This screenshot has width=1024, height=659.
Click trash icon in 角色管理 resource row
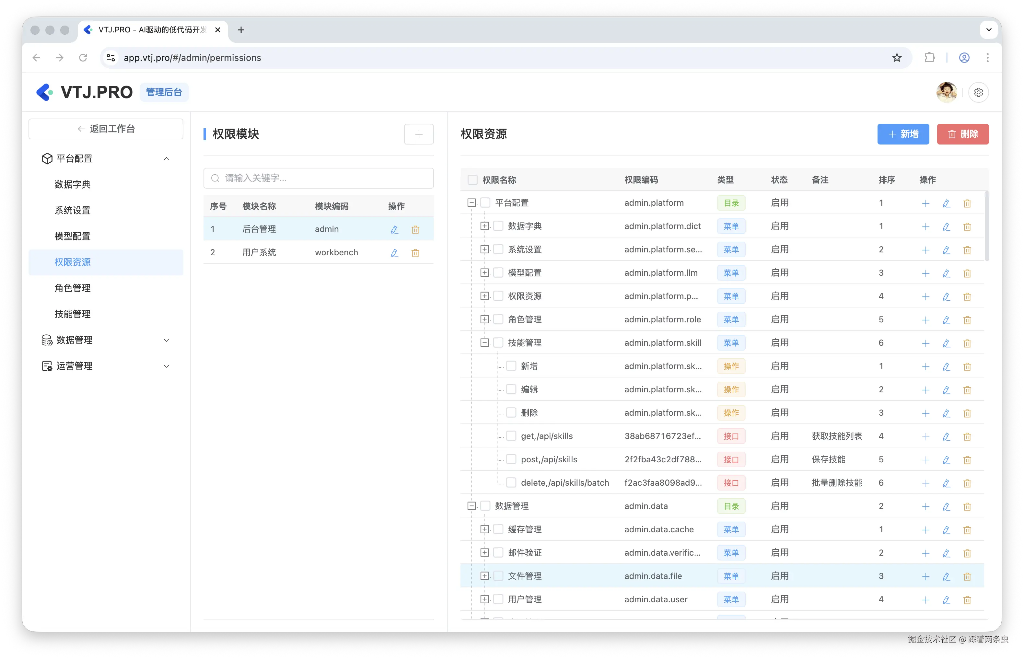pos(967,320)
